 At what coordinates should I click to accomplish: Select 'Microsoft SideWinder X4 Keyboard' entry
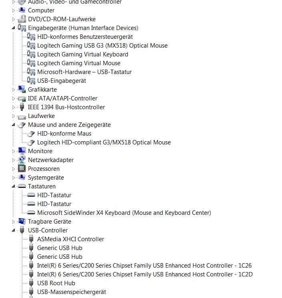click(x=124, y=213)
